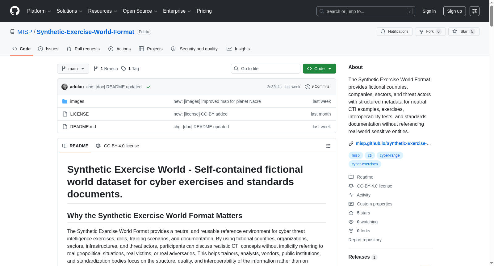Image resolution: width=494 pixels, height=266 pixels.
Task: Open commit hash 2e32d4a
Action: point(274,87)
